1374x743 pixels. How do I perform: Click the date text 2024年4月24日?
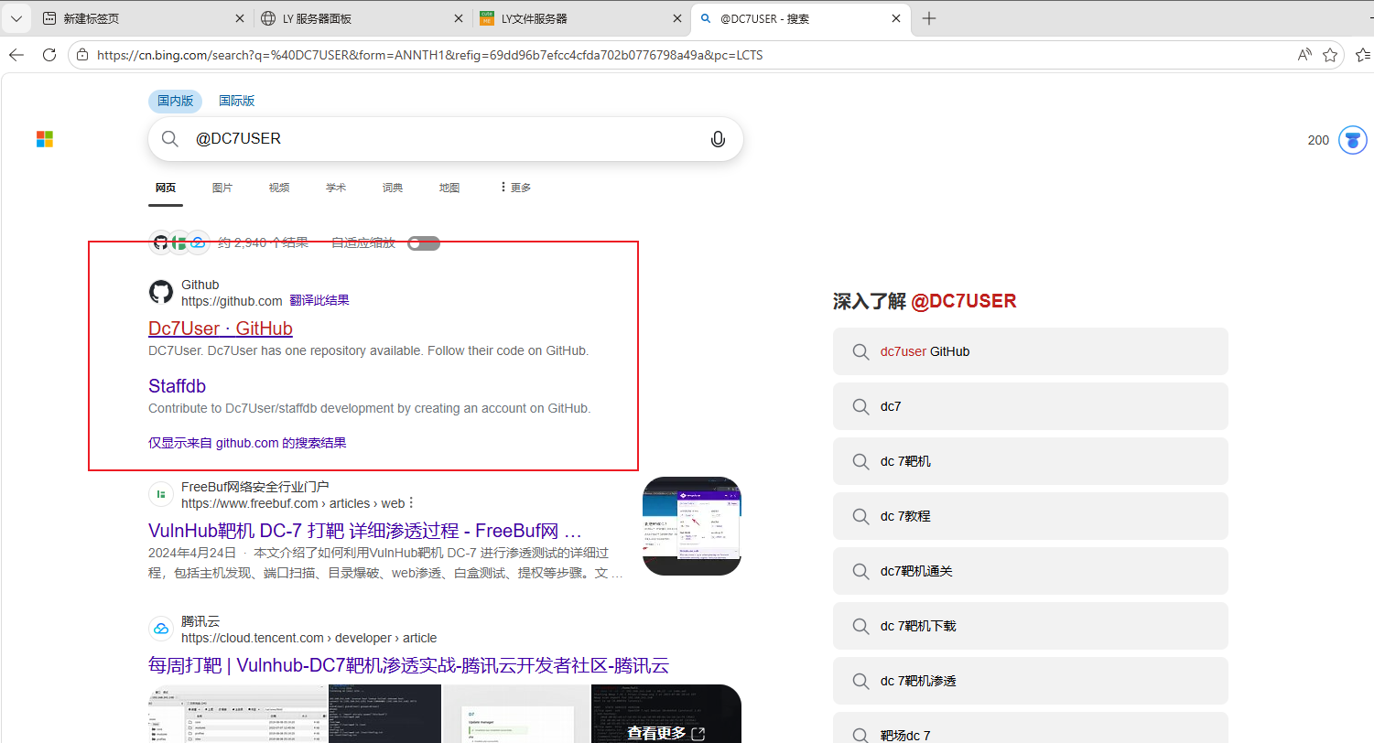pyautogui.click(x=190, y=553)
